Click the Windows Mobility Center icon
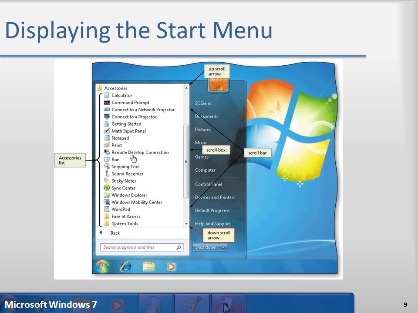 point(107,202)
